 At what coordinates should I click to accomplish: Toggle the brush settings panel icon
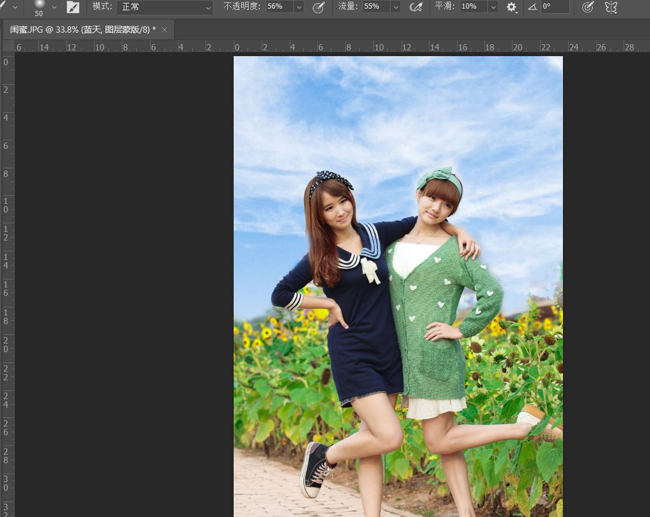(x=73, y=7)
